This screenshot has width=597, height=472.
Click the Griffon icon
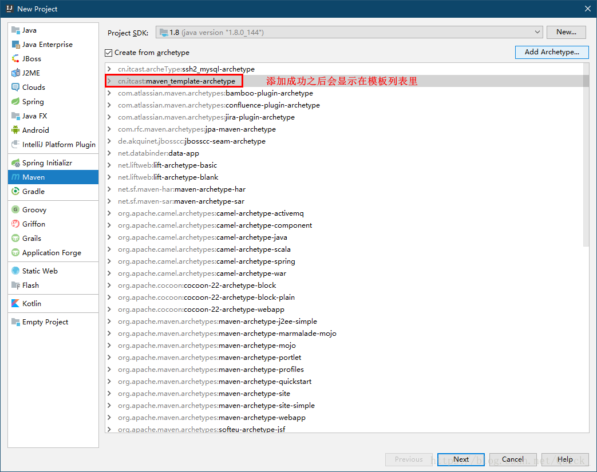(15, 224)
